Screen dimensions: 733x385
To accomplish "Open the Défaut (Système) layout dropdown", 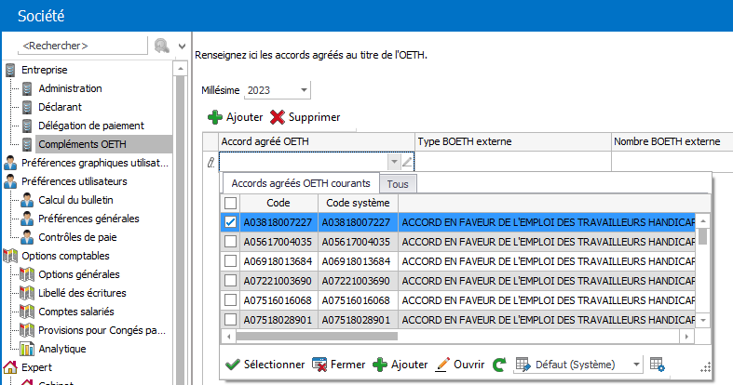I will coord(636,365).
